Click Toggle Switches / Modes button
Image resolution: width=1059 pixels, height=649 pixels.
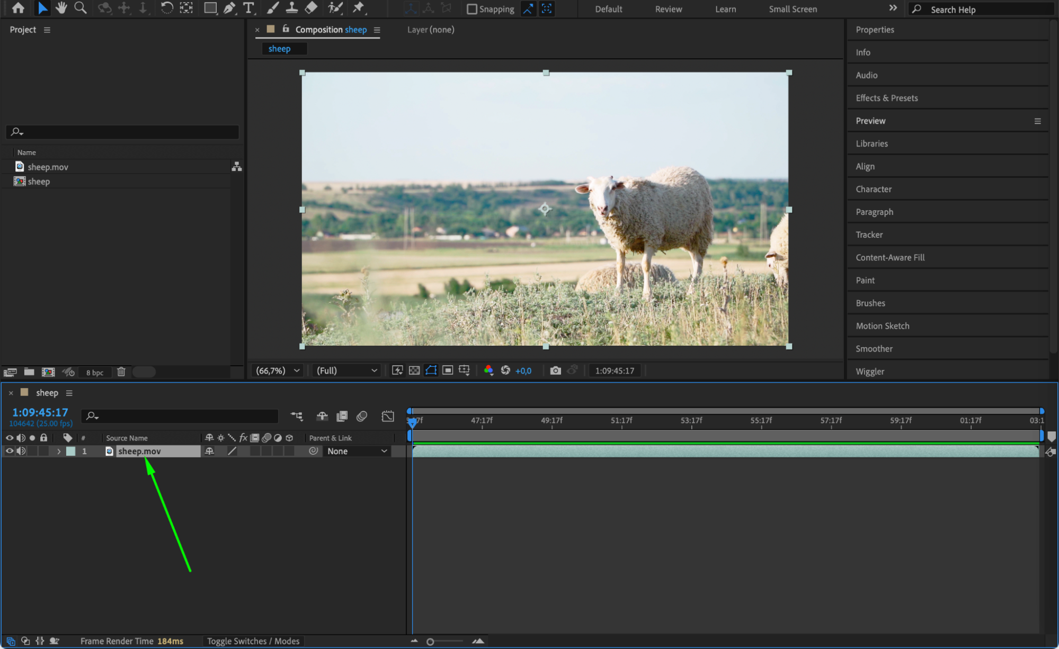tap(253, 641)
